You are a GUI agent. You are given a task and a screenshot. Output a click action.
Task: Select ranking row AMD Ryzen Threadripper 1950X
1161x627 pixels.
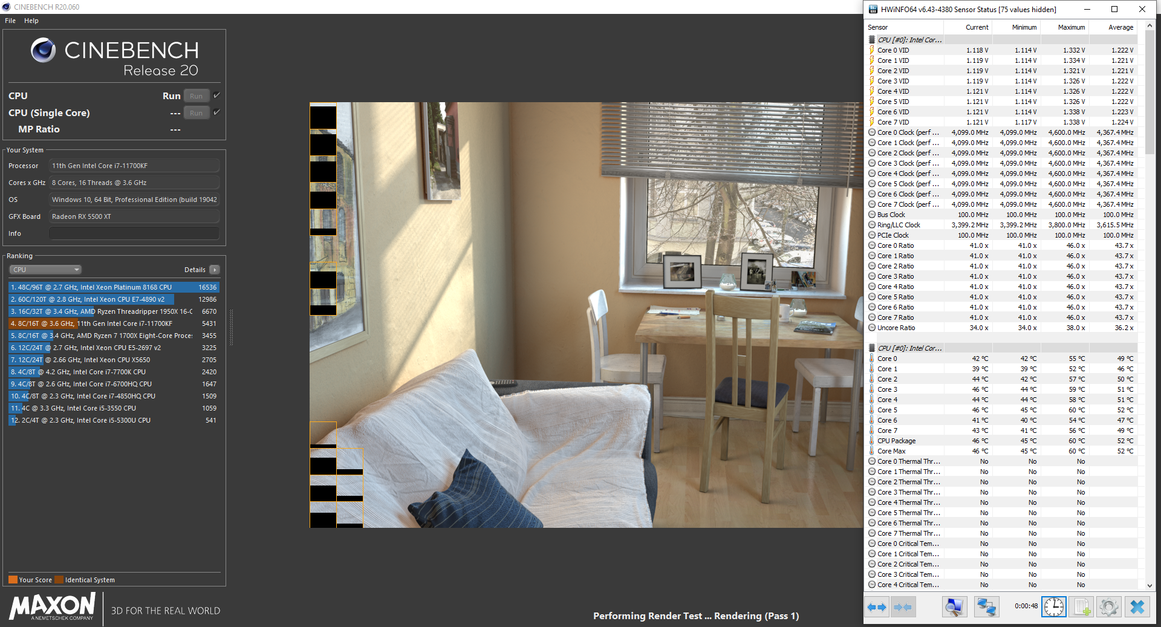114,311
